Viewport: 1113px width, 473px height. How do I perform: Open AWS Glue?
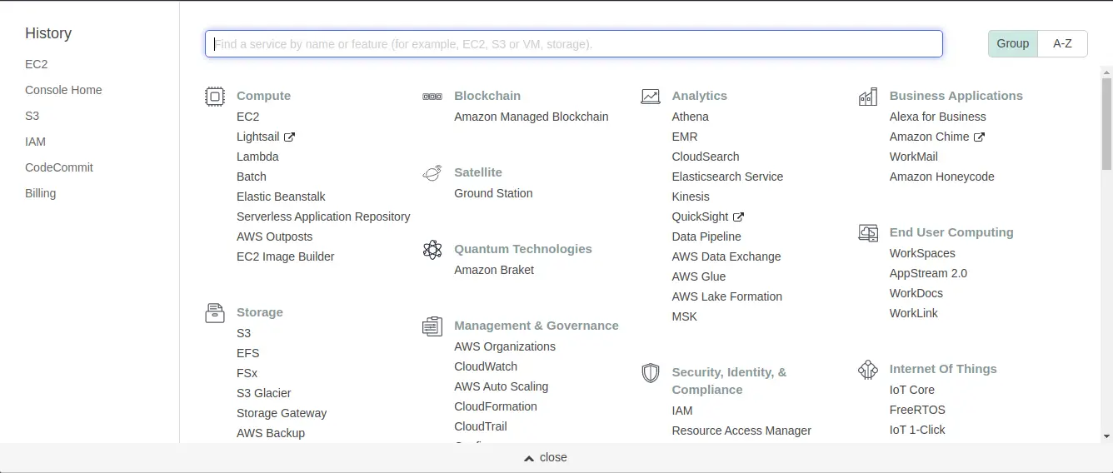[699, 276]
